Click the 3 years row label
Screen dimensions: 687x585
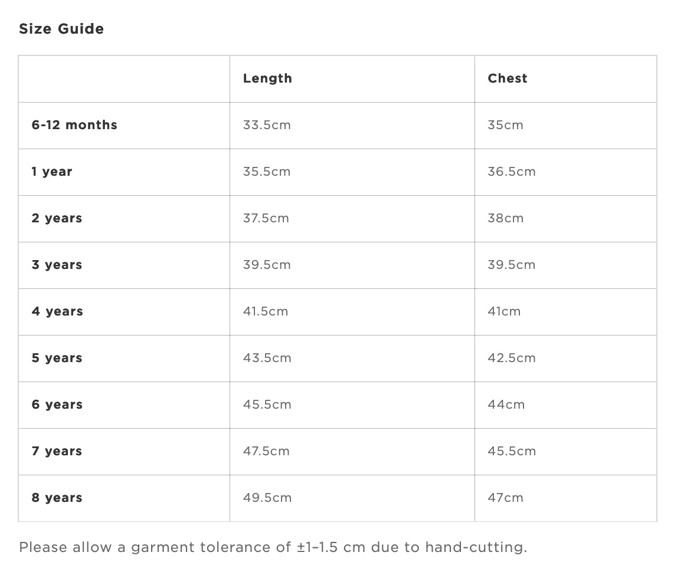57,265
